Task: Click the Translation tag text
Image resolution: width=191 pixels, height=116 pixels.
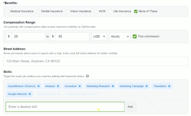Action: pos(160,86)
